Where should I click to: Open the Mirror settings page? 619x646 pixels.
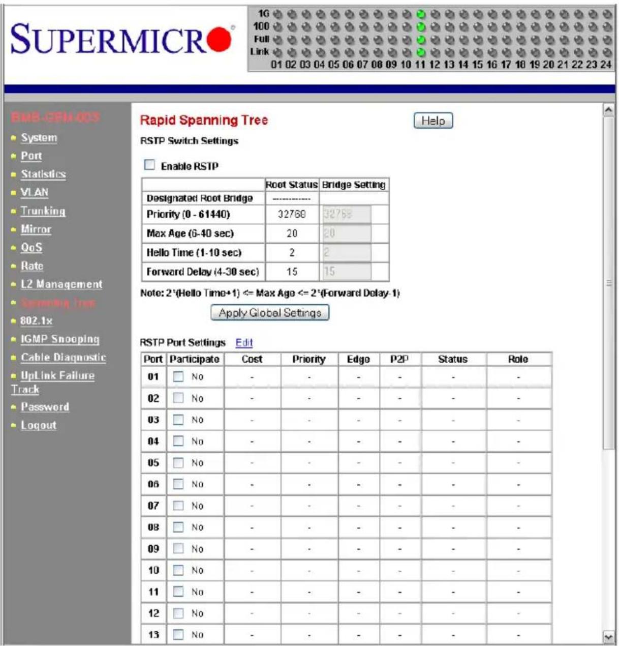coord(36,229)
